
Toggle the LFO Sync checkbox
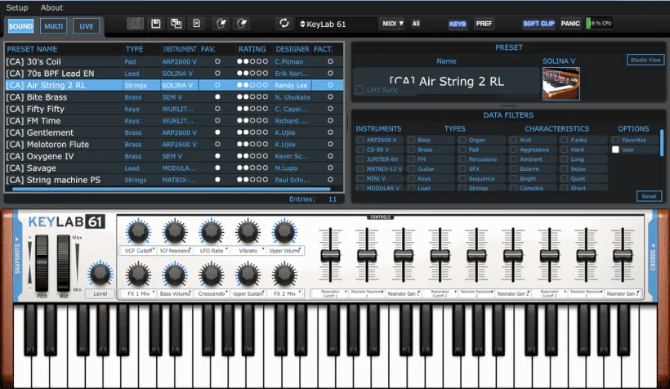(x=360, y=90)
